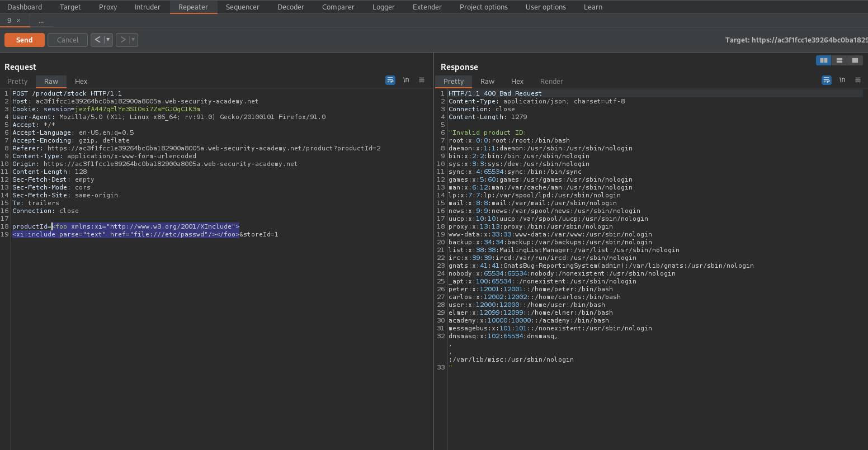Select side-by-side layout icon
868x450 pixels.
pos(823,60)
